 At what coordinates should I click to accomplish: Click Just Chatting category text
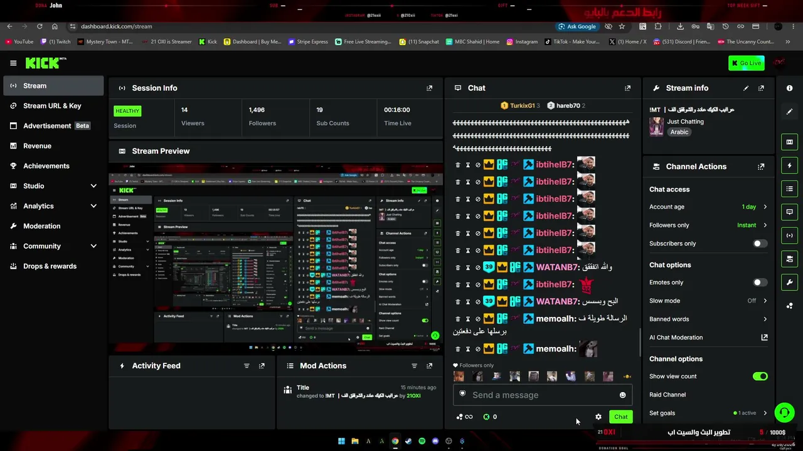685,122
